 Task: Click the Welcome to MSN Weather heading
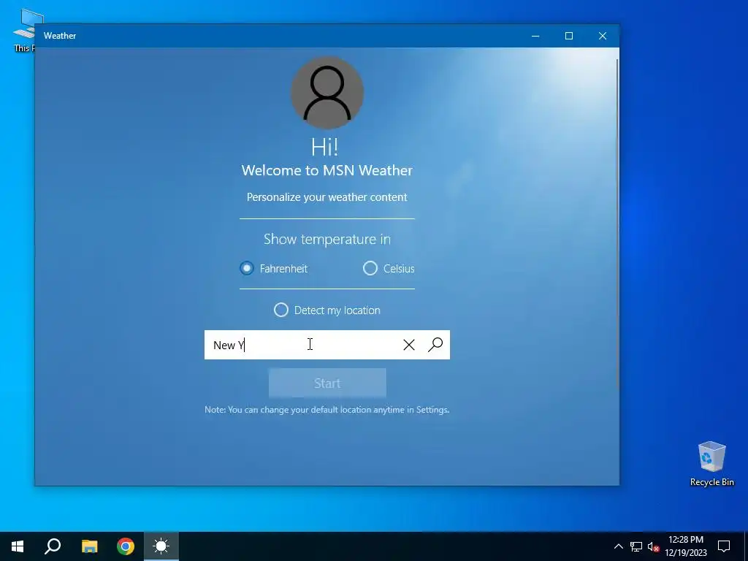[327, 170]
